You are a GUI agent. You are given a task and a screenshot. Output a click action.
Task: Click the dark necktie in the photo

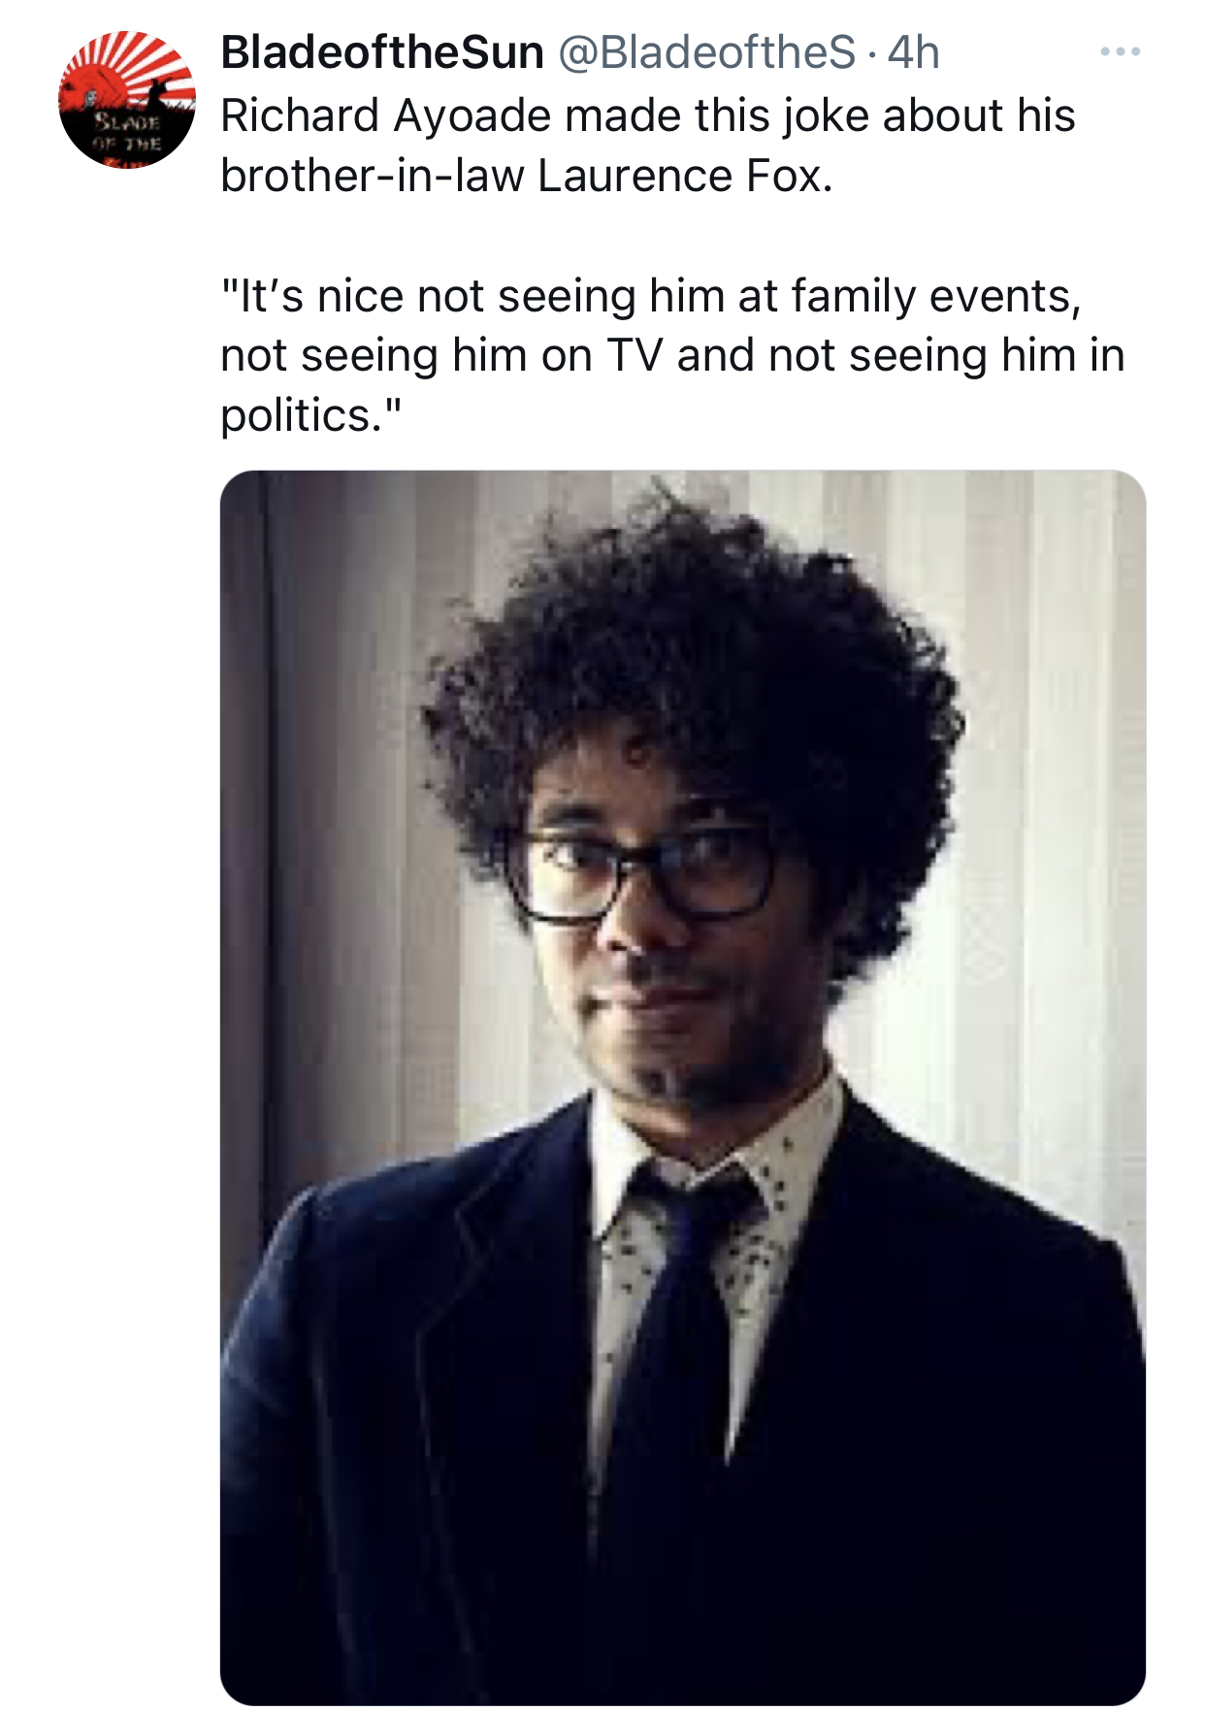click(679, 1358)
